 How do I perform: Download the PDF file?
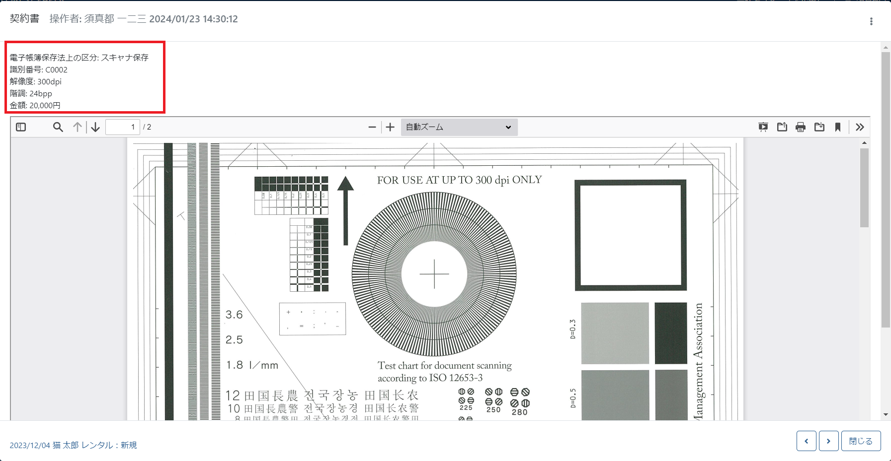pos(819,127)
